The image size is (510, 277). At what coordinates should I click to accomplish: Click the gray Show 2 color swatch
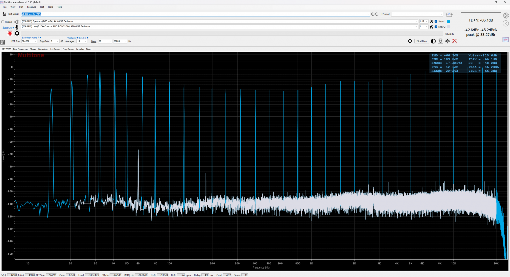click(x=449, y=27)
